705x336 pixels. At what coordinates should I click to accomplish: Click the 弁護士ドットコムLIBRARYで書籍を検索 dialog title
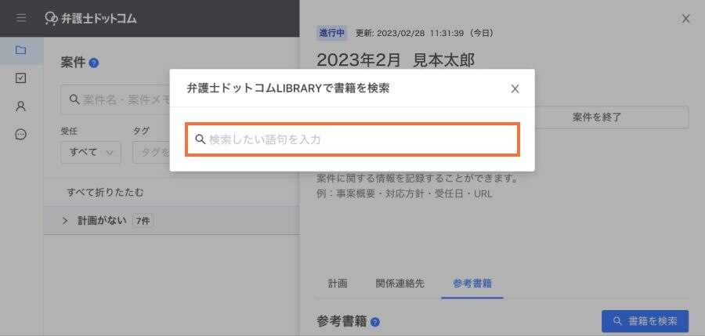coord(287,89)
